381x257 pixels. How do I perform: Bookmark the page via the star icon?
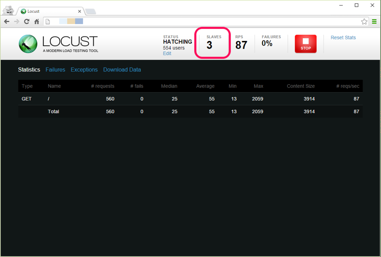pos(364,22)
